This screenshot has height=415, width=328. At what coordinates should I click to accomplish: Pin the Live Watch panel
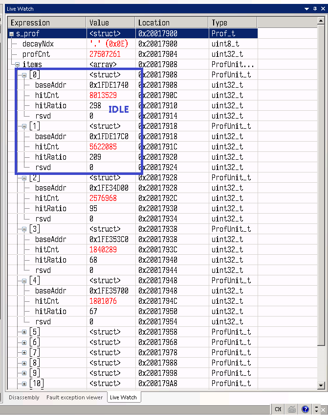pos(315,9)
